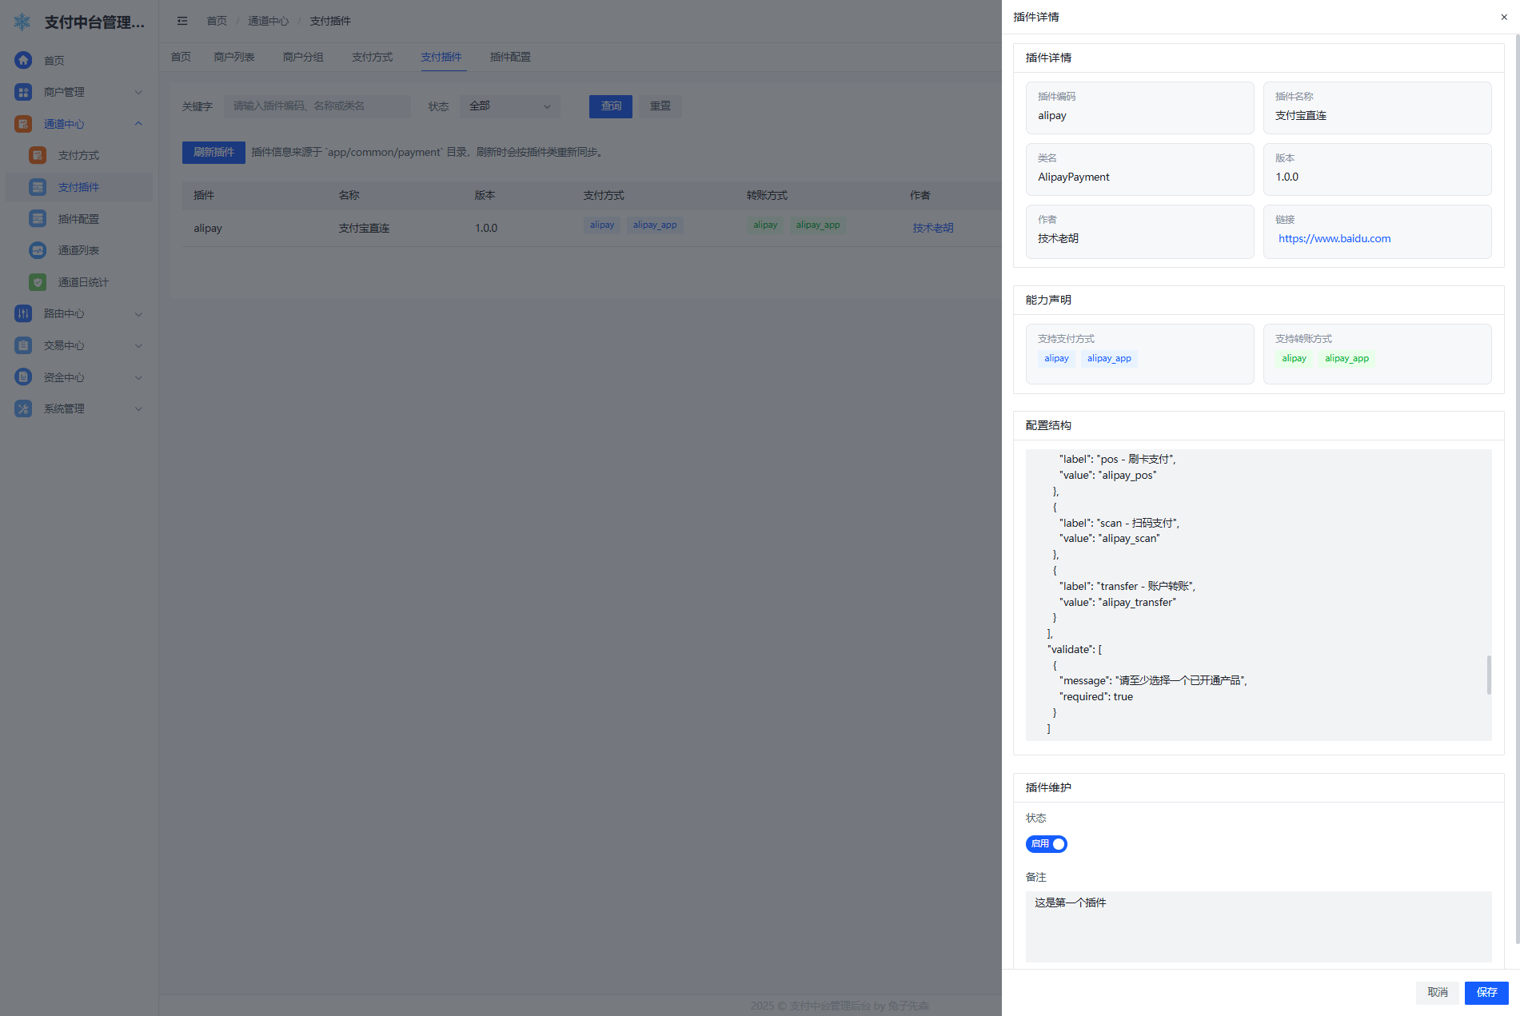The height and width of the screenshot is (1016, 1520).
Task: Click the 插件配置 sidebar icon
Action: pos(38,219)
